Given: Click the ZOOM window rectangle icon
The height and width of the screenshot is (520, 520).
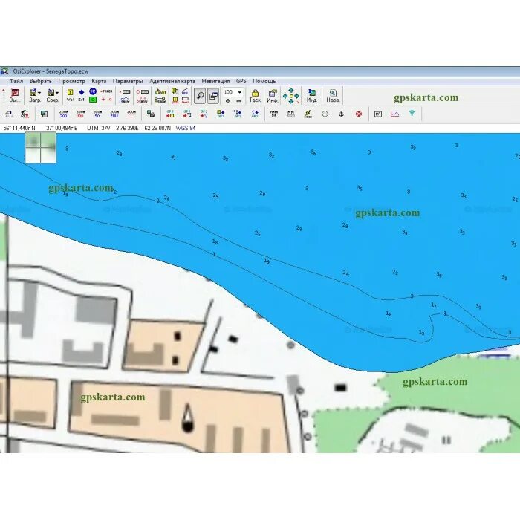Looking at the screenshot, I should click(x=131, y=114).
